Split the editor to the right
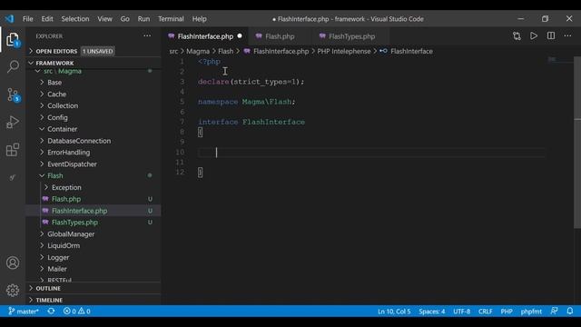Image resolution: width=581 pixels, height=327 pixels. [551, 36]
